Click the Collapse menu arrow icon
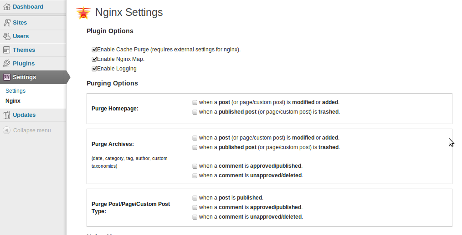The height and width of the screenshot is (235, 462). coord(6,130)
